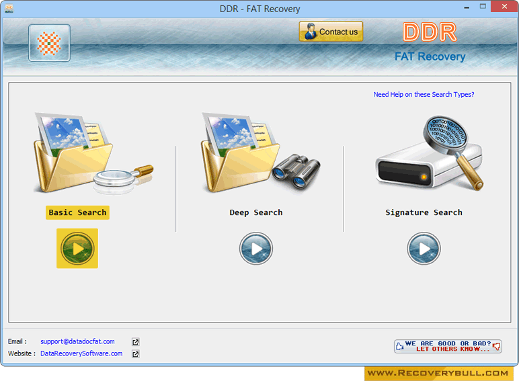Open the external link icon beside website
This screenshot has width=519, height=381.
(135, 354)
